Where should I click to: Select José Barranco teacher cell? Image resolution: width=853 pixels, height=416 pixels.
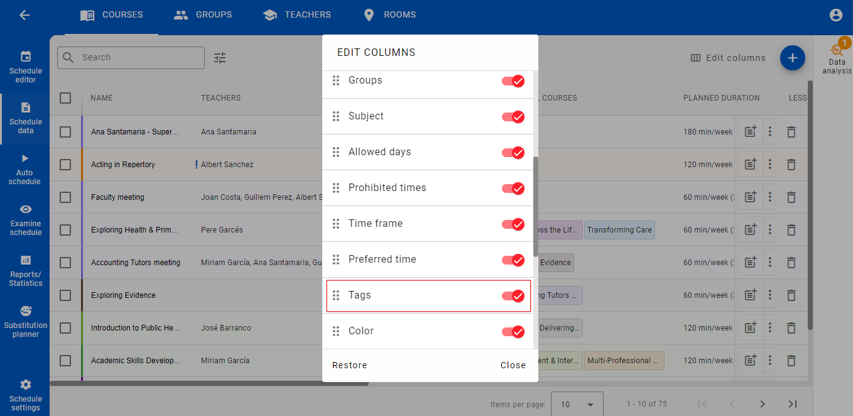point(226,328)
